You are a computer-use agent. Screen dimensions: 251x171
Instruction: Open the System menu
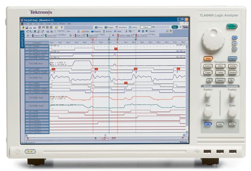click(48, 24)
